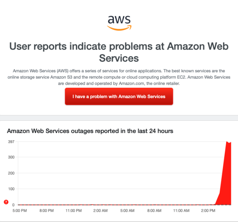This screenshot has height=222, width=238.
Task: Click the 0 baseline label on y-axis
Action: tap(13, 205)
